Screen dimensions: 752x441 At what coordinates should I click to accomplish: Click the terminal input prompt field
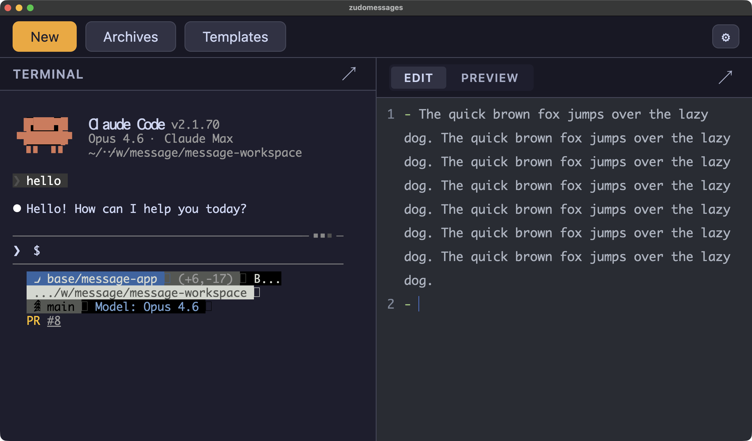(x=179, y=250)
